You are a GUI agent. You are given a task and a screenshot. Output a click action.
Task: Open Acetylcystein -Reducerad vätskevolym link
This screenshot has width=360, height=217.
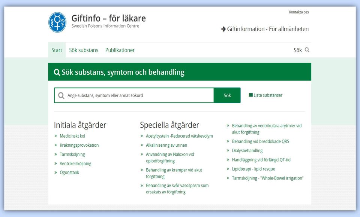click(179, 136)
